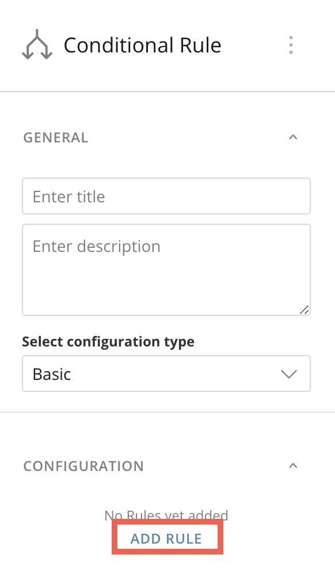Click the Conditional Rule title text
This screenshot has width=335, height=573.
(142, 44)
